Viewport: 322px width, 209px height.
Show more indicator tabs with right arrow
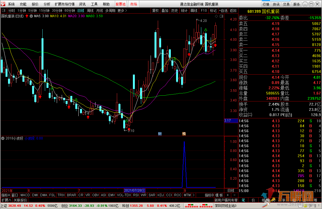(x=194, y=195)
